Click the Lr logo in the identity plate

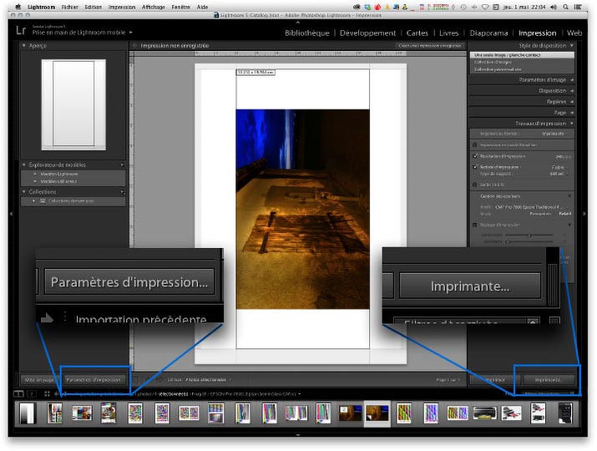[21, 30]
